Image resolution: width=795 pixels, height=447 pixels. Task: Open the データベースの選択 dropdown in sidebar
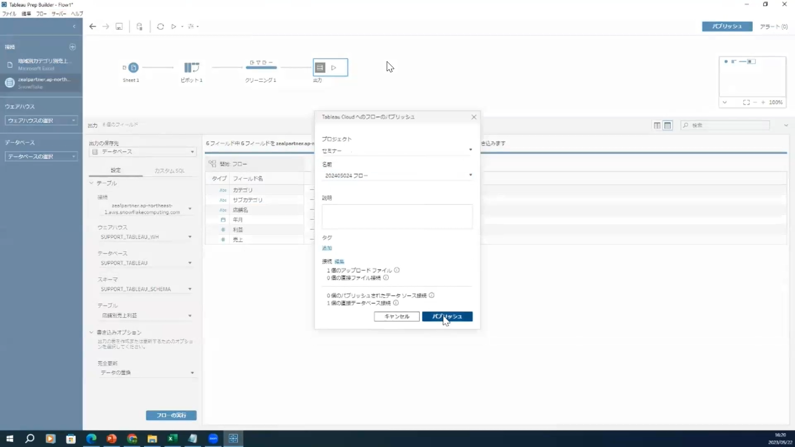(x=41, y=156)
